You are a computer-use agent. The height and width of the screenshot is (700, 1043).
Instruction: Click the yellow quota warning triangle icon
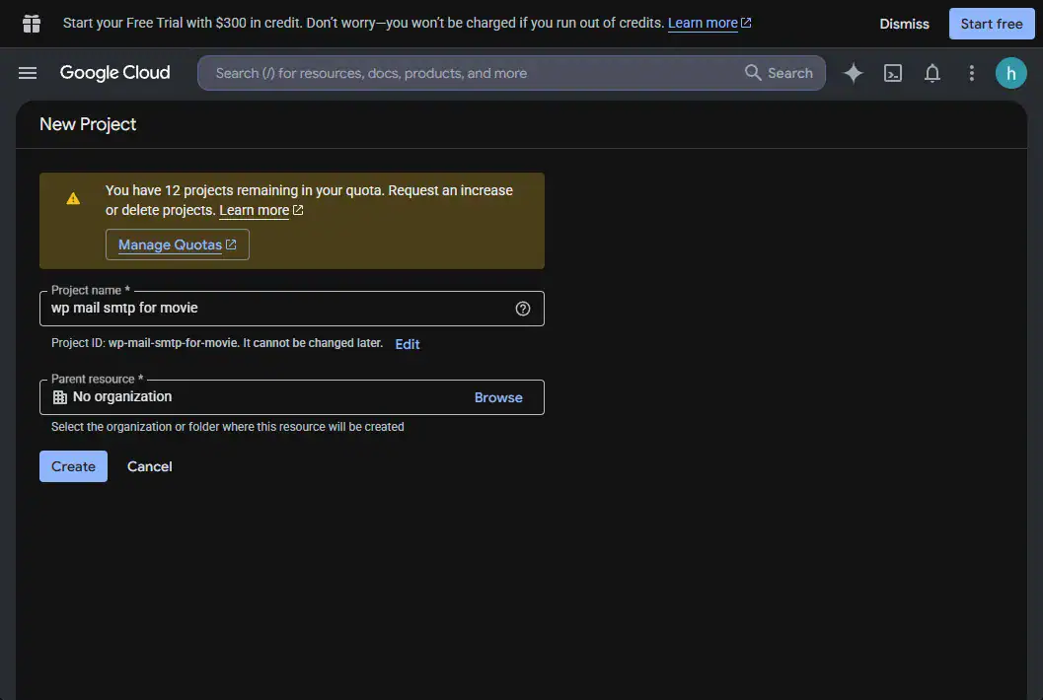click(x=73, y=199)
